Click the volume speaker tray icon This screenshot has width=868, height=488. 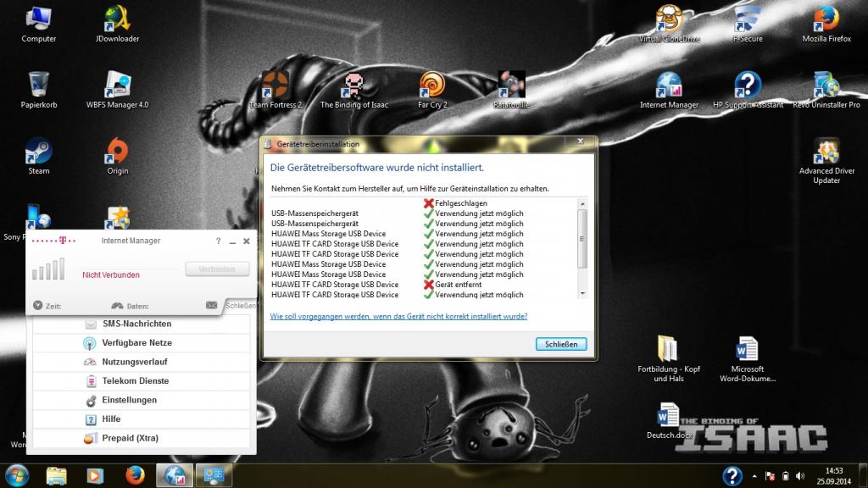click(x=800, y=476)
